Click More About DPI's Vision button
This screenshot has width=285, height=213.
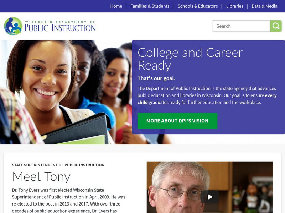pos(177,121)
